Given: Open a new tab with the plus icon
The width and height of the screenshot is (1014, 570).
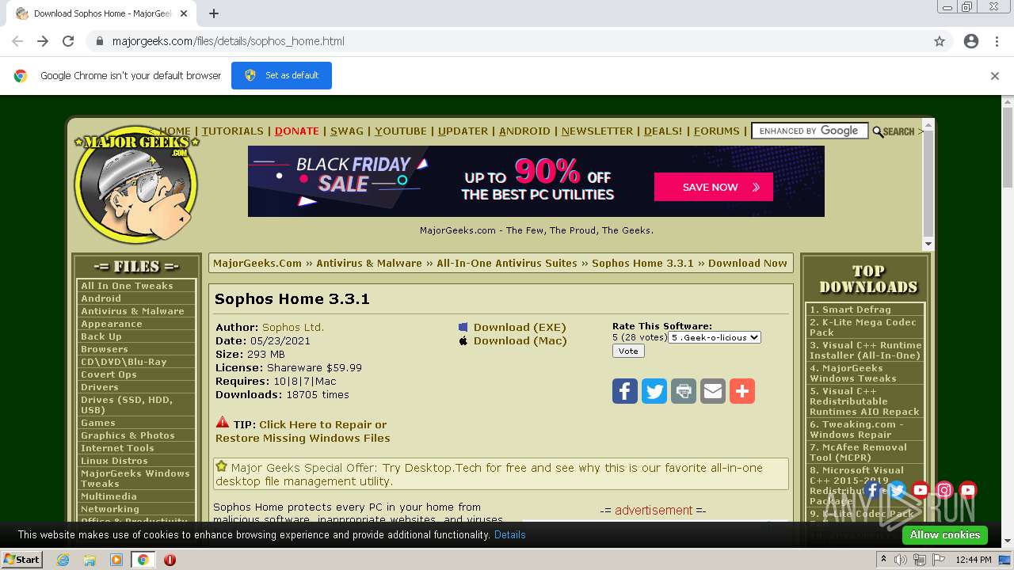Looking at the screenshot, I should pos(214,13).
